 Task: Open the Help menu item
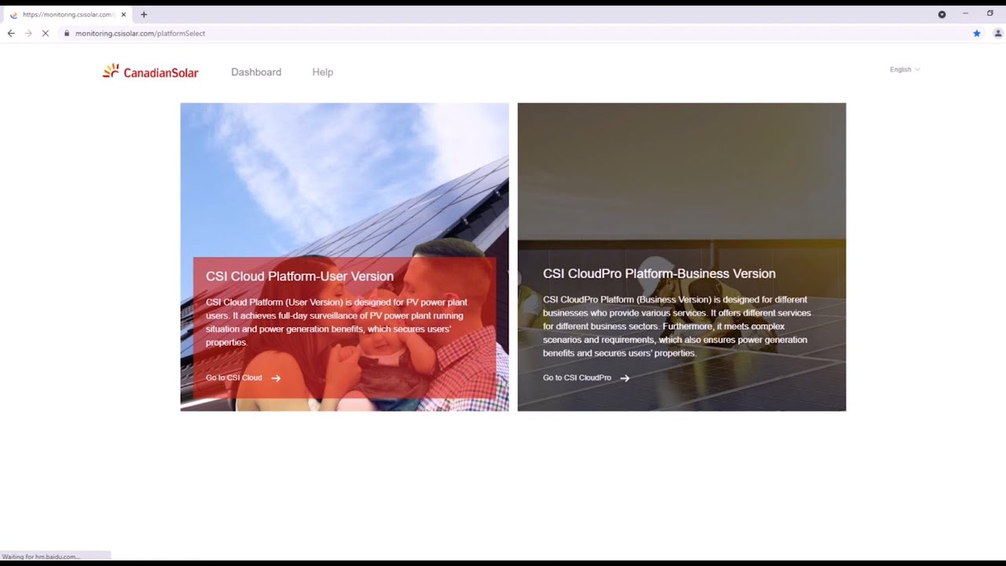pyautogui.click(x=322, y=72)
